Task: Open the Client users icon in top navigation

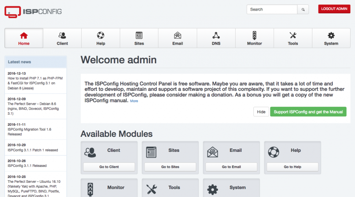Action: coord(62,35)
